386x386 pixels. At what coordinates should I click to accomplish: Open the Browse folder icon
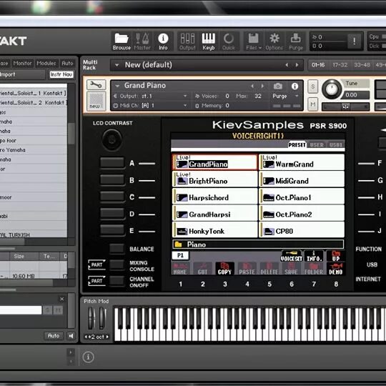click(122, 41)
